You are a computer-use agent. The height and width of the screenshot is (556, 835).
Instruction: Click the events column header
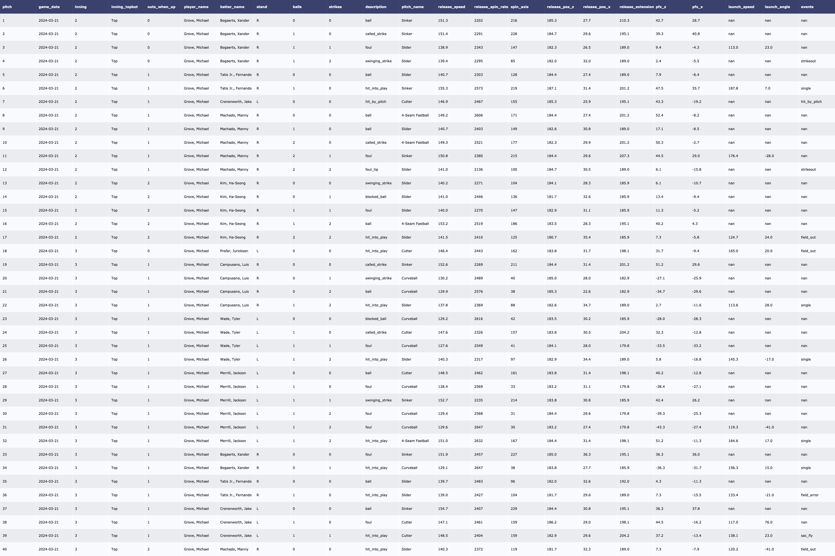coord(807,7)
